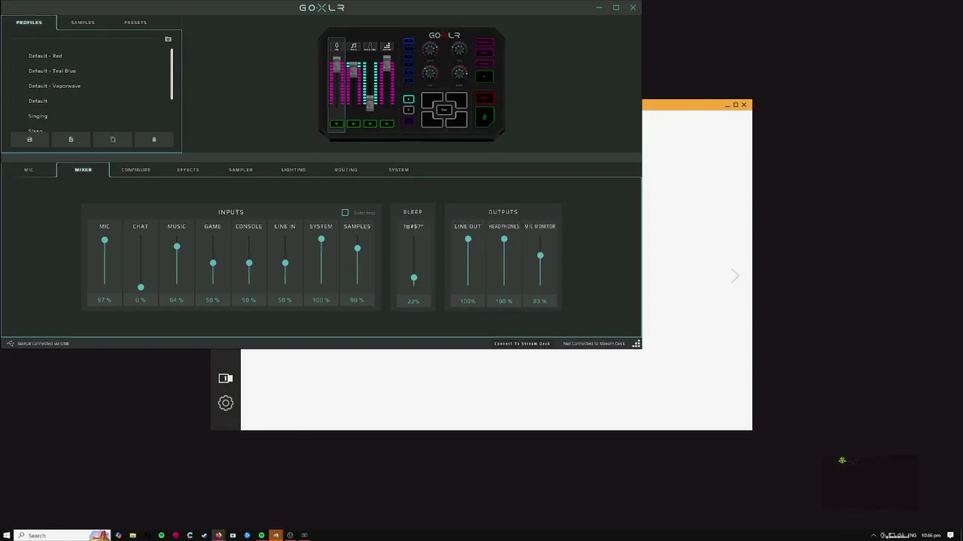Click the Console input volume slider handle

(249, 263)
